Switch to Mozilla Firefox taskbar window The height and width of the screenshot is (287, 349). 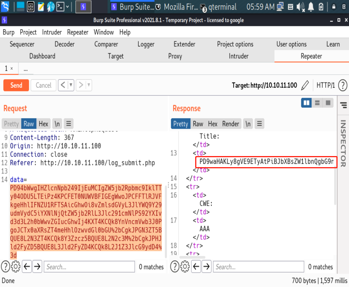click(176, 7)
